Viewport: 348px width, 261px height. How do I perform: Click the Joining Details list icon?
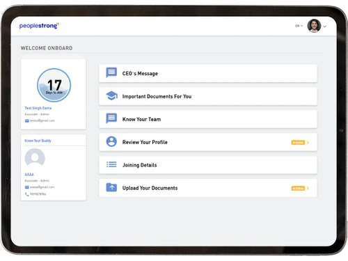[111, 164]
